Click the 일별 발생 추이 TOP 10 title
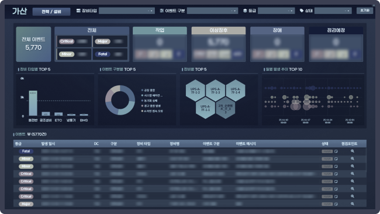This screenshot has width=380, height=214. 284,70
